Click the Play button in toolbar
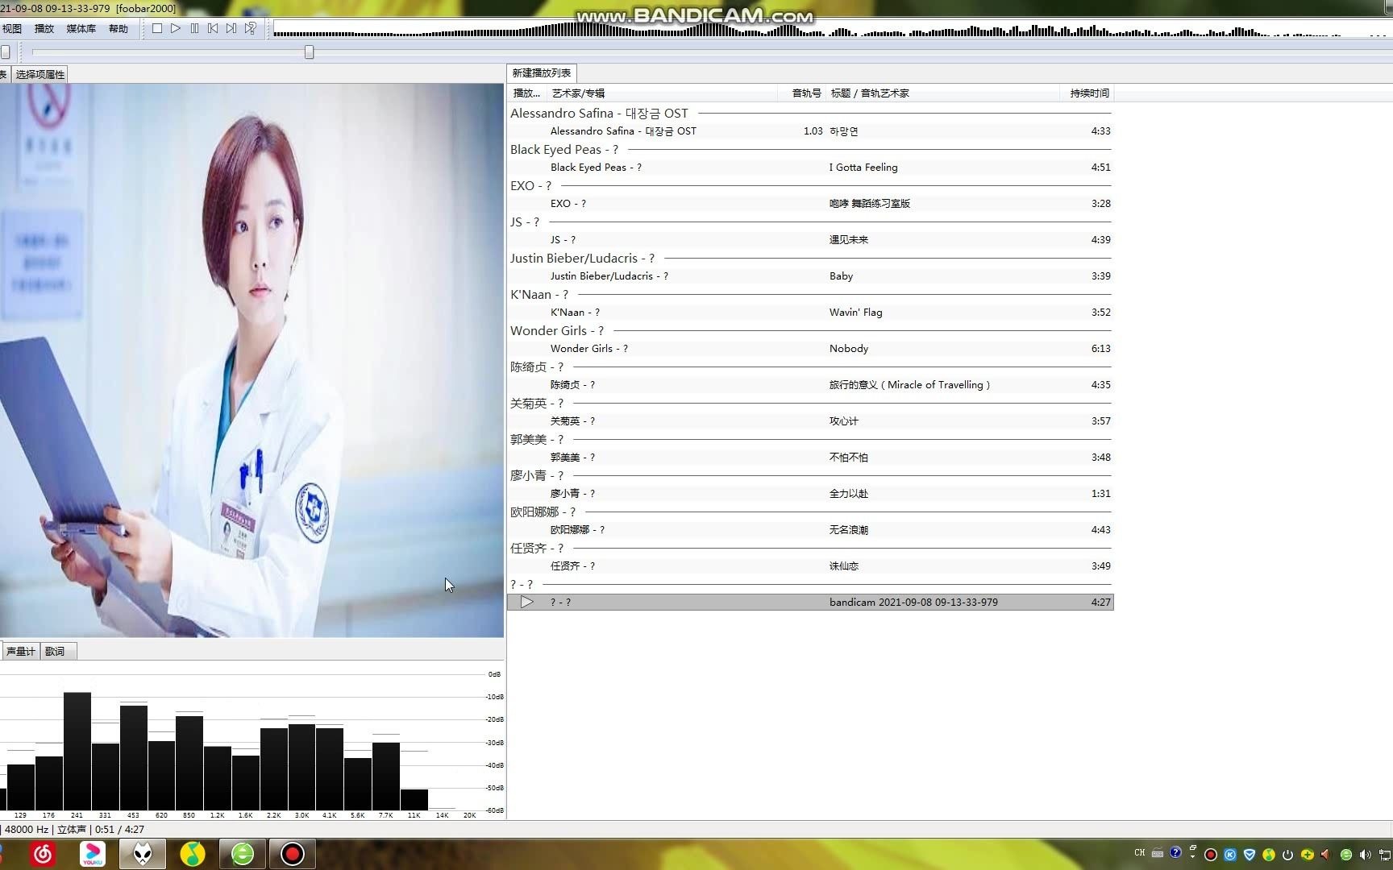The height and width of the screenshot is (870, 1393). pos(176,28)
